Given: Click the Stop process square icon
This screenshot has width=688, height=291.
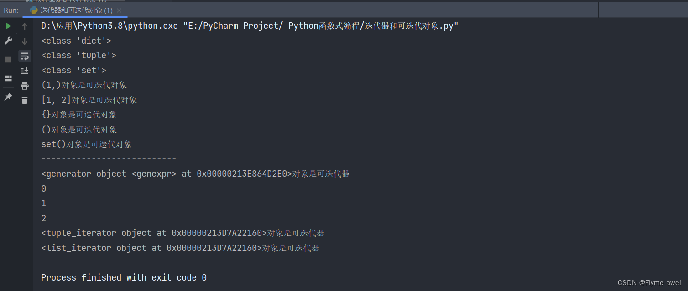Looking at the screenshot, I should click(x=8, y=60).
